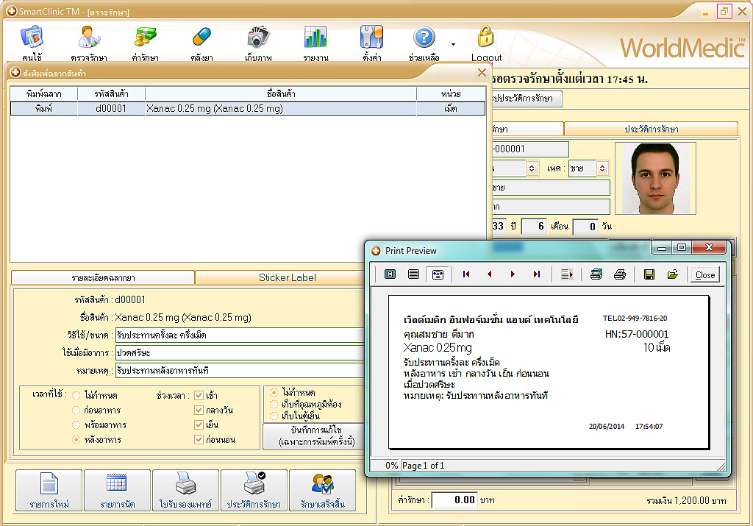Go to last page in Print Preview
The image size is (753, 526).
point(536,274)
